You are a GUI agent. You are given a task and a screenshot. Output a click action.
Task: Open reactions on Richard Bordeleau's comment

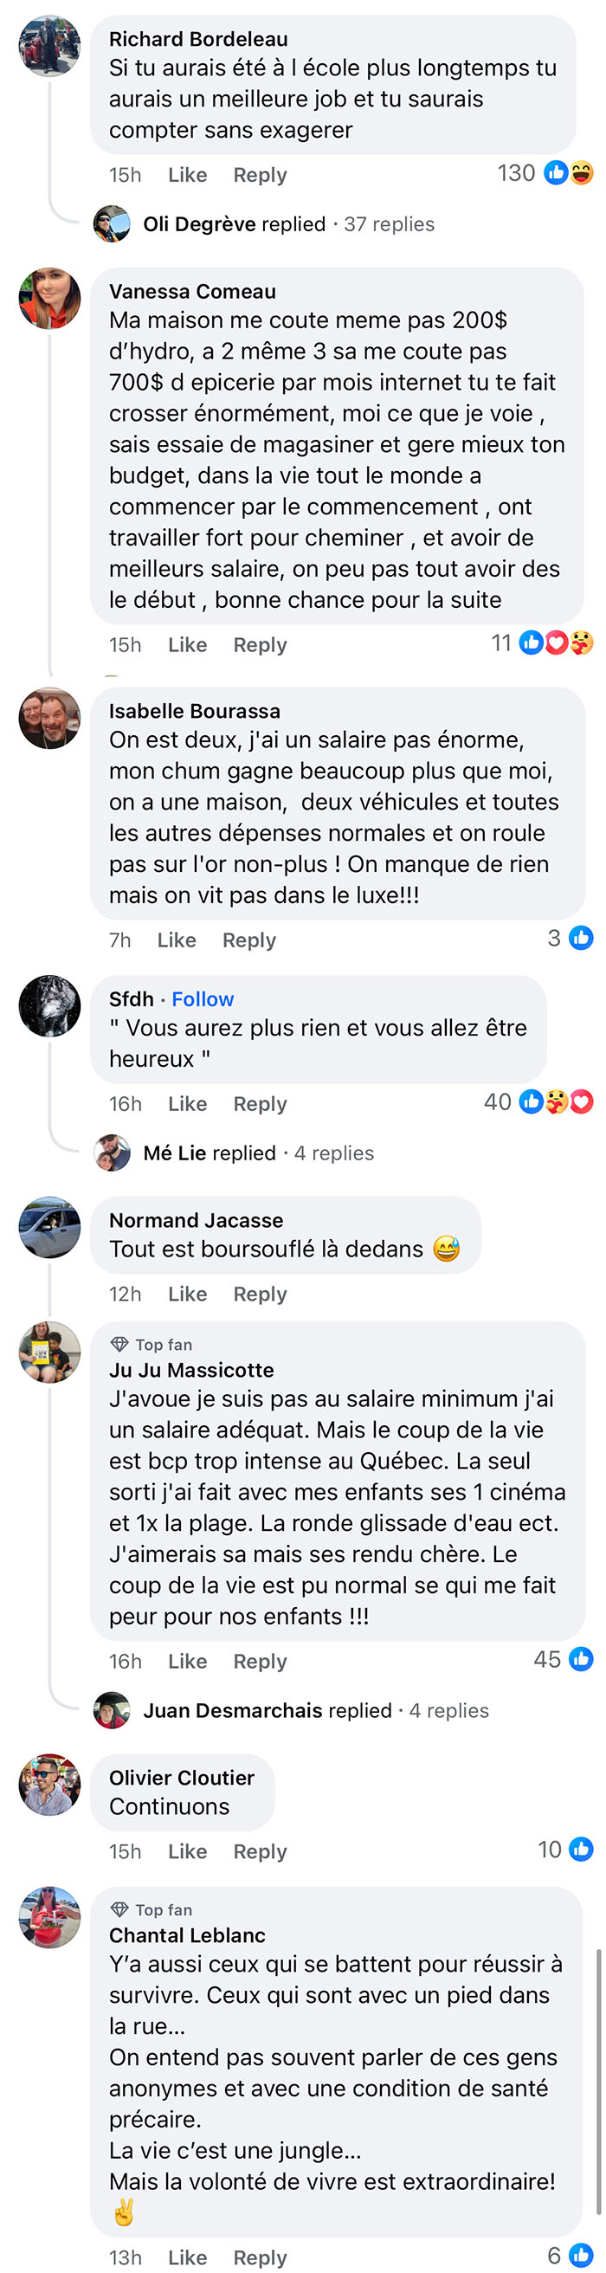(x=545, y=173)
